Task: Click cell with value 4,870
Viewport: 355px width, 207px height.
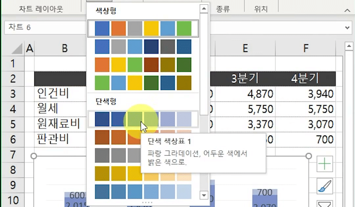Action: pos(245,94)
